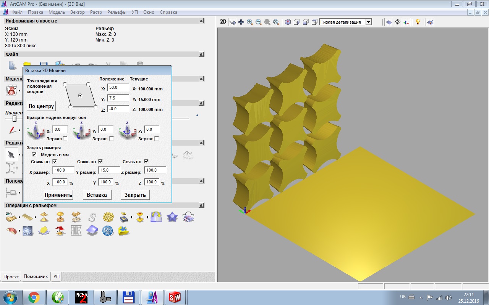Open the Низкая детализация detail dropdown
The image size is (489, 305).
[x=368, y=22]
